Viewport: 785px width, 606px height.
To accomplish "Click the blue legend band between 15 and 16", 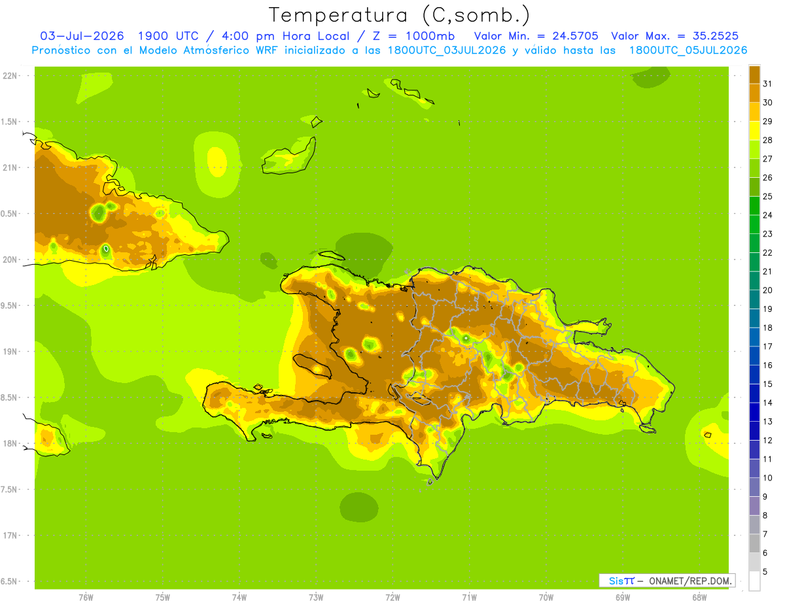I will coord(754,375).
